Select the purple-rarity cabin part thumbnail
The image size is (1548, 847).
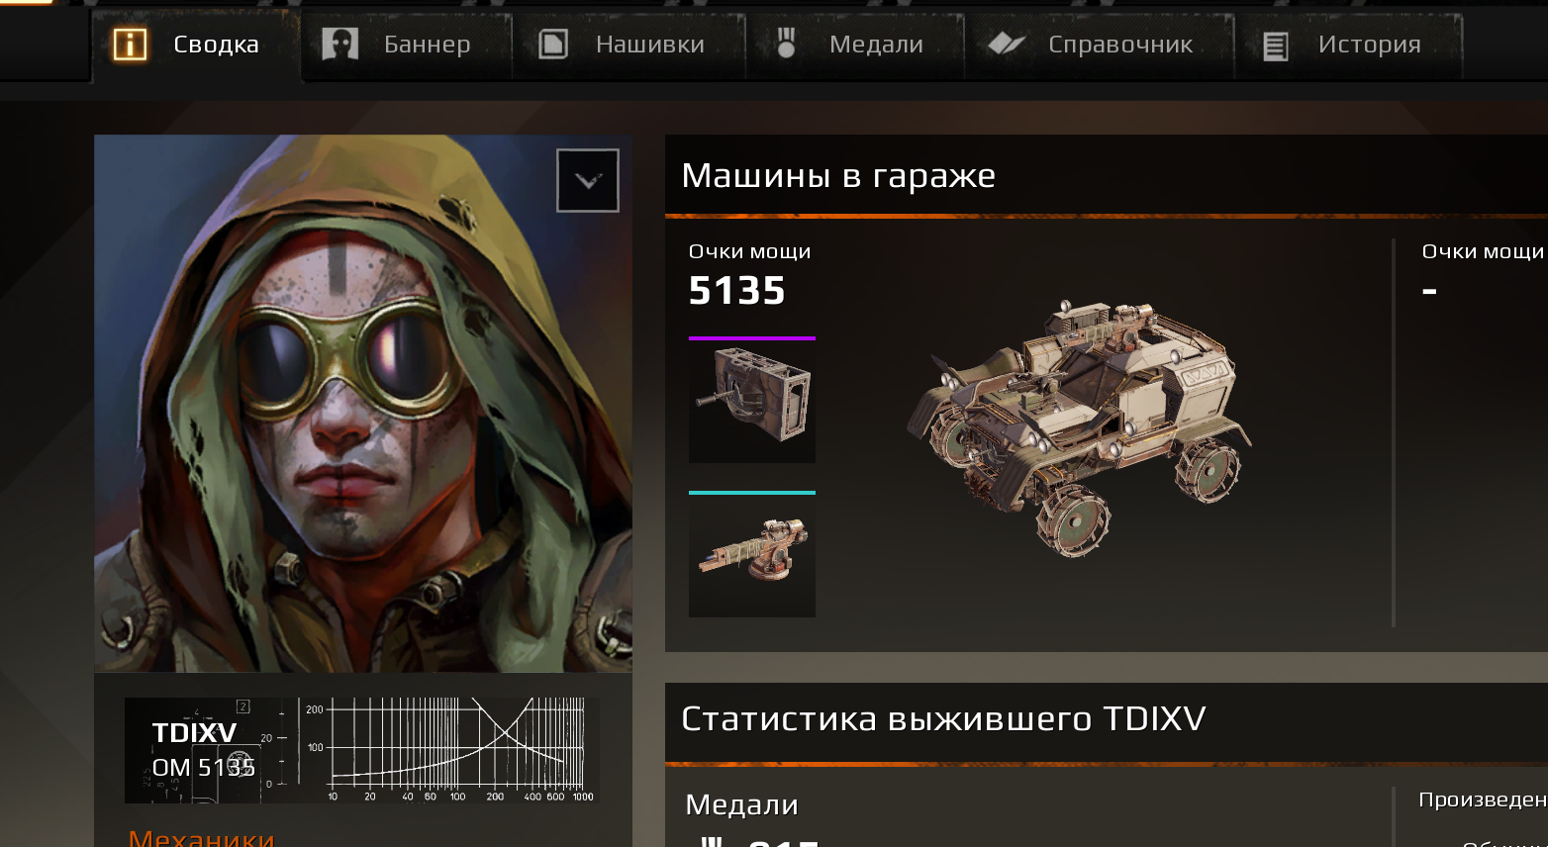752,401
